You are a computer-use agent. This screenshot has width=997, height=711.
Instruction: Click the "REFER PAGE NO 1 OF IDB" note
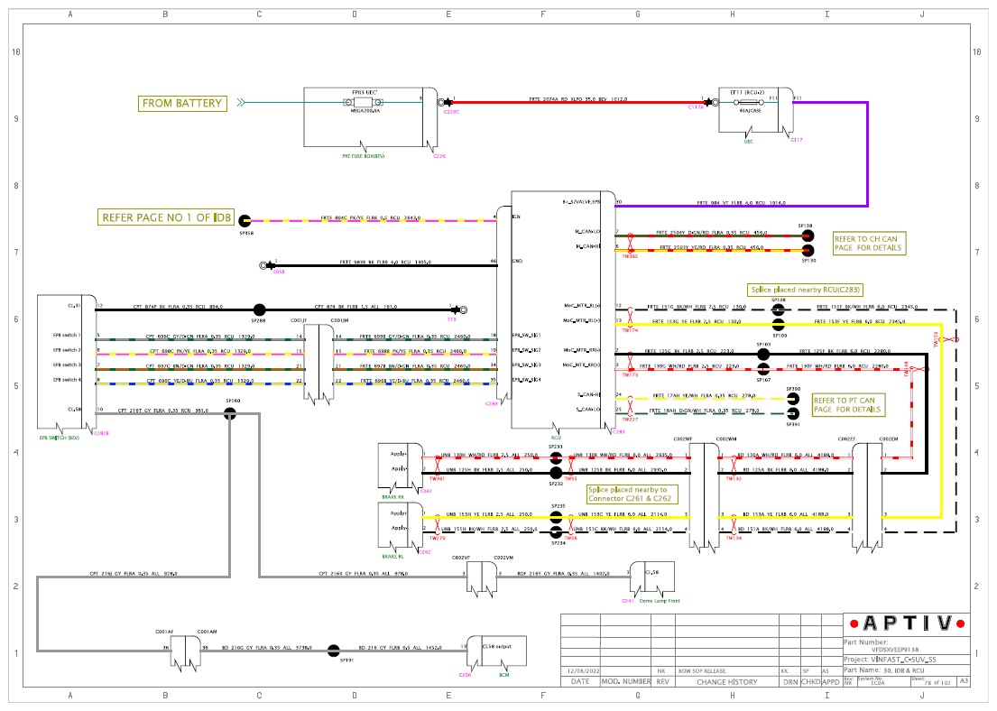pyautogui.click(x=166, y=217)
